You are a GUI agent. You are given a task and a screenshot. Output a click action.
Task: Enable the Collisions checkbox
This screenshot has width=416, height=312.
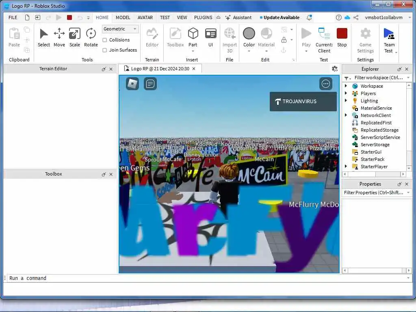[105, 40]
